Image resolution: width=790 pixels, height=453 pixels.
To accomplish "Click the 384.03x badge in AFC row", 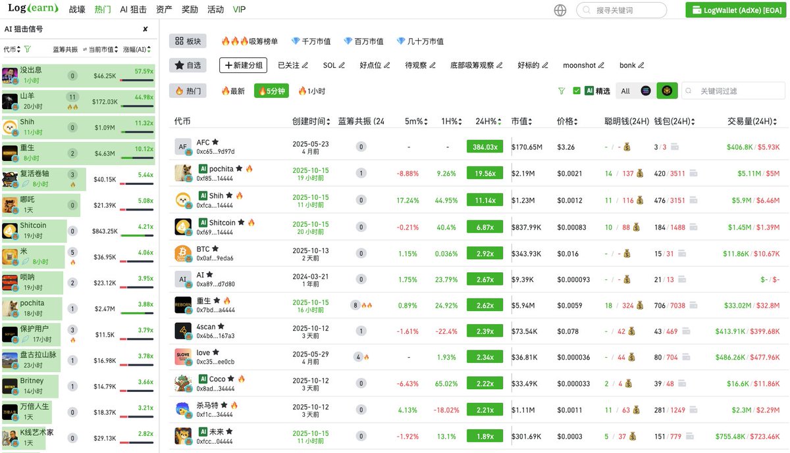I will [x=486, y=147].
